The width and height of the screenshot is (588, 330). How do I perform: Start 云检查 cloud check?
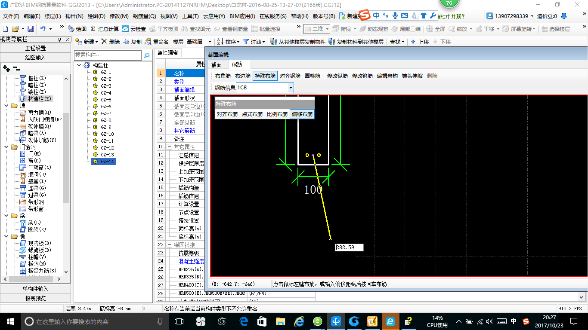[134, 29]
